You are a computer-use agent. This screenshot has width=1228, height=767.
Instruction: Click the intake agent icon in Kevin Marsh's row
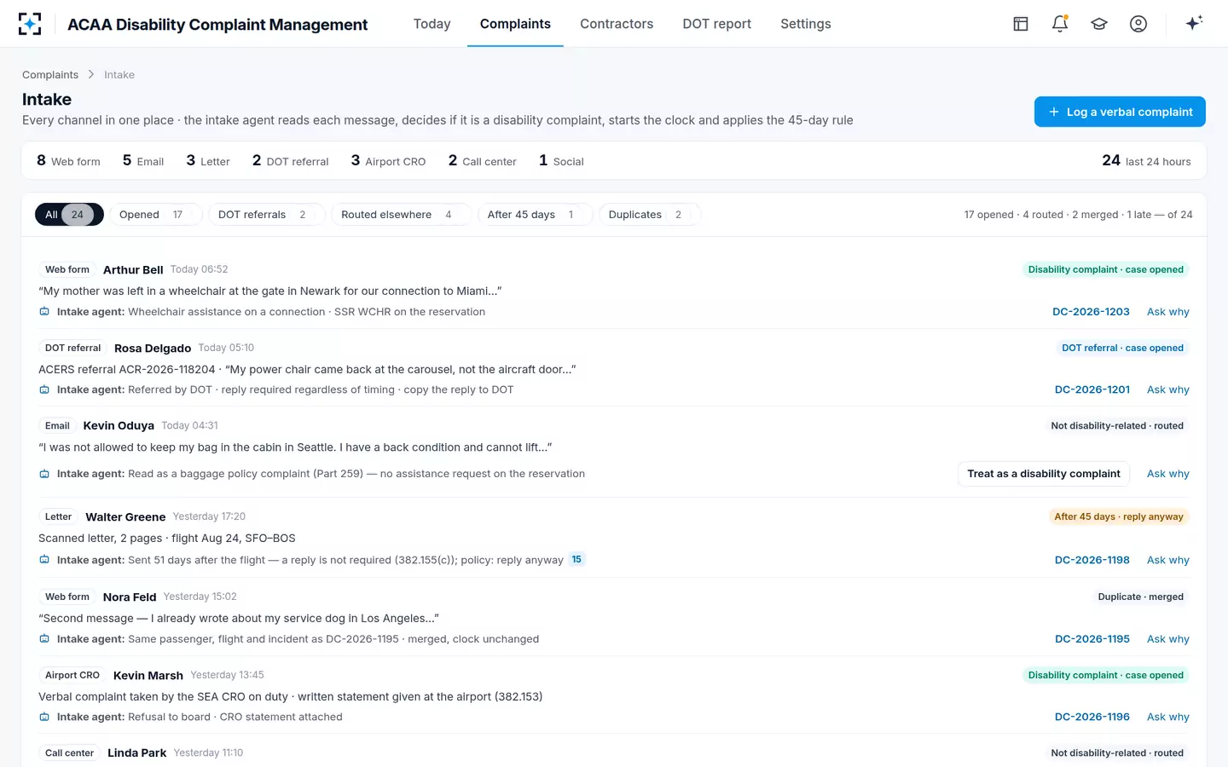[x=44, y=717]
